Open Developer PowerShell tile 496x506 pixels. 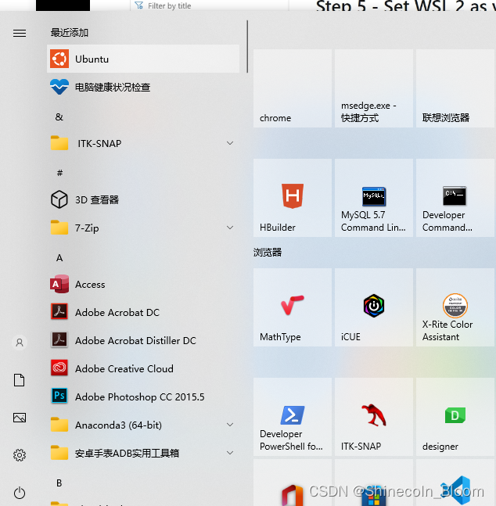pos(293,417)
